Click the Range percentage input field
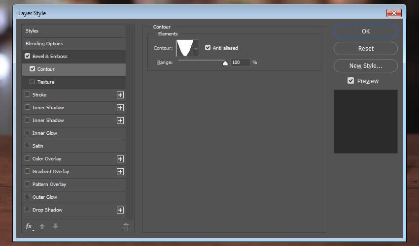The height and width of the screenshot is (246, 419). tap(240, 62)
